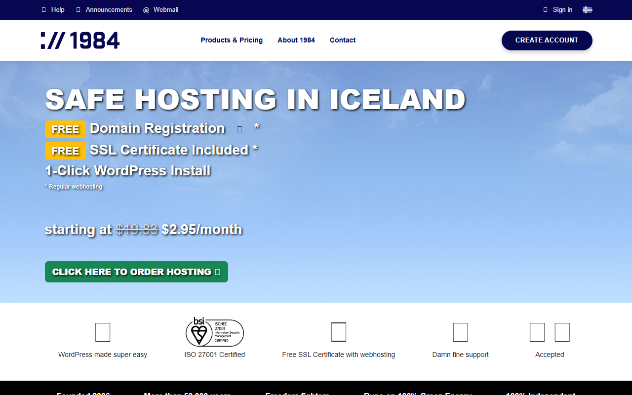Open Announcements in the top bar
The width and height of the screenshot is (632, 395).
pyautogui.click(x=109, y=9)
